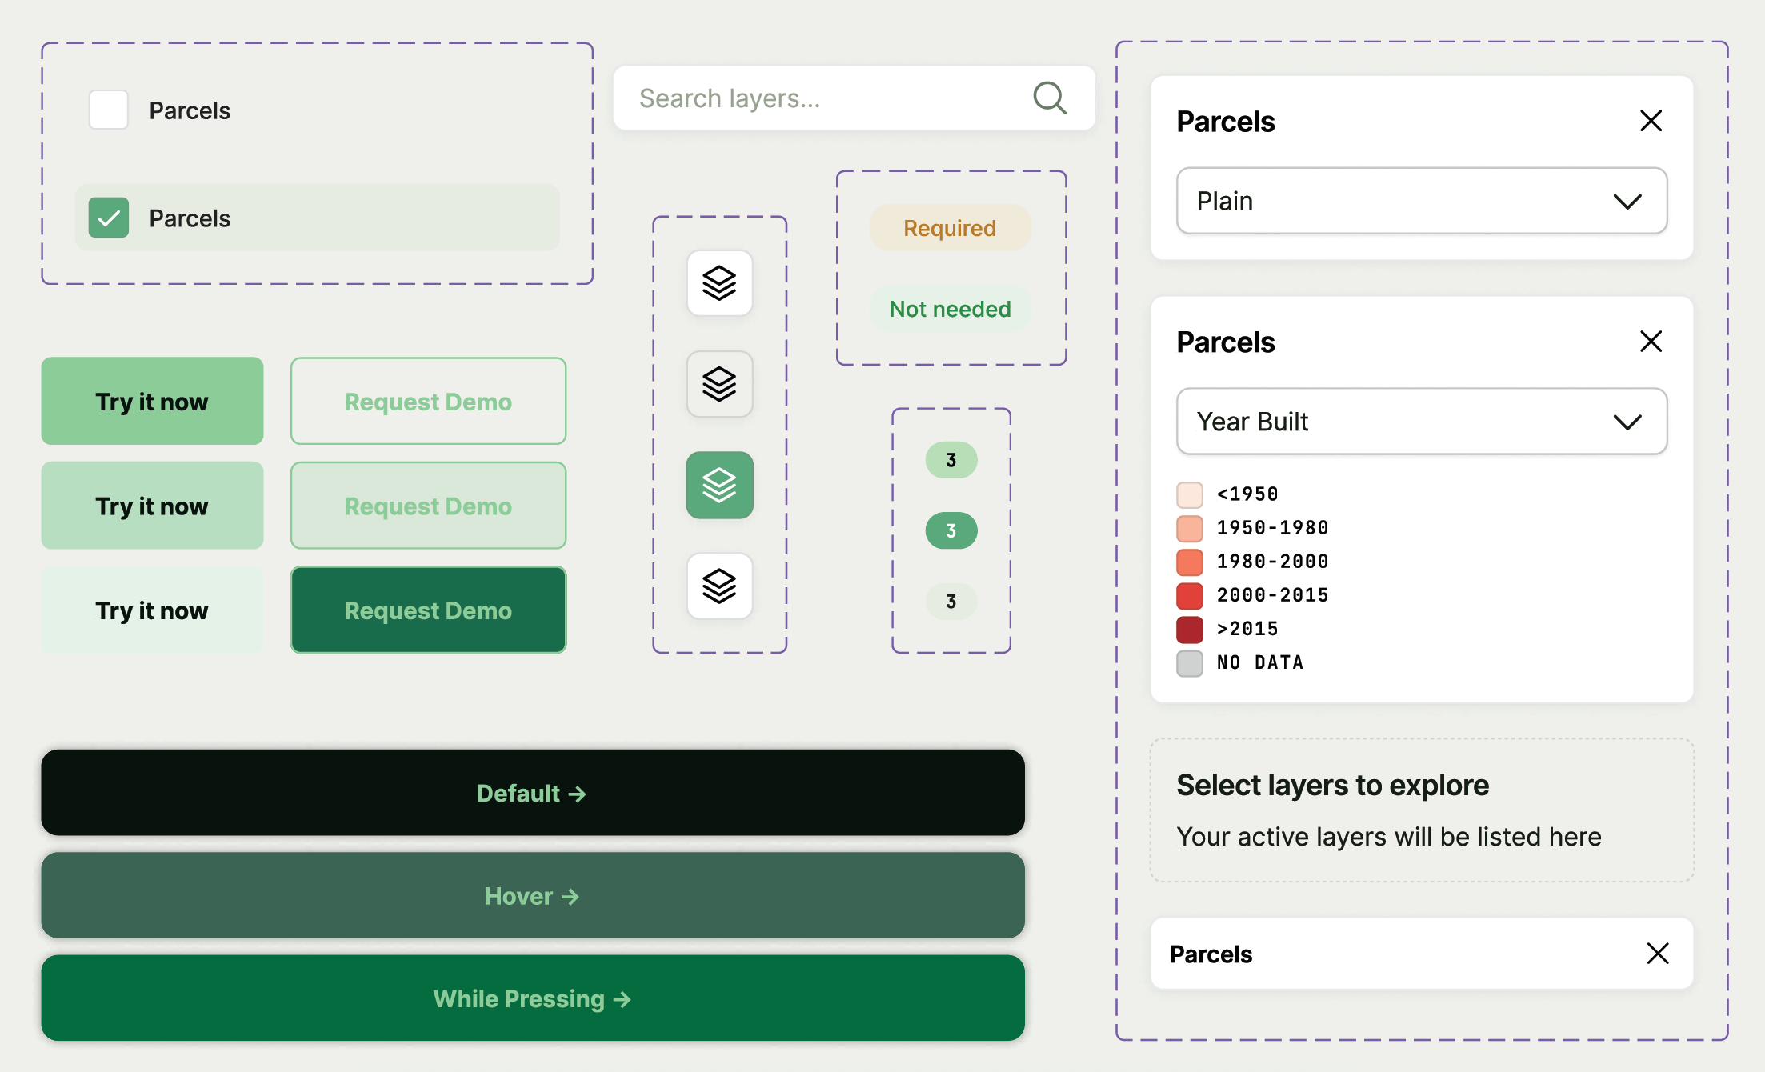Click the bottom white layers icon button
Viewport: 1765px width, 1072px height.
719,586
